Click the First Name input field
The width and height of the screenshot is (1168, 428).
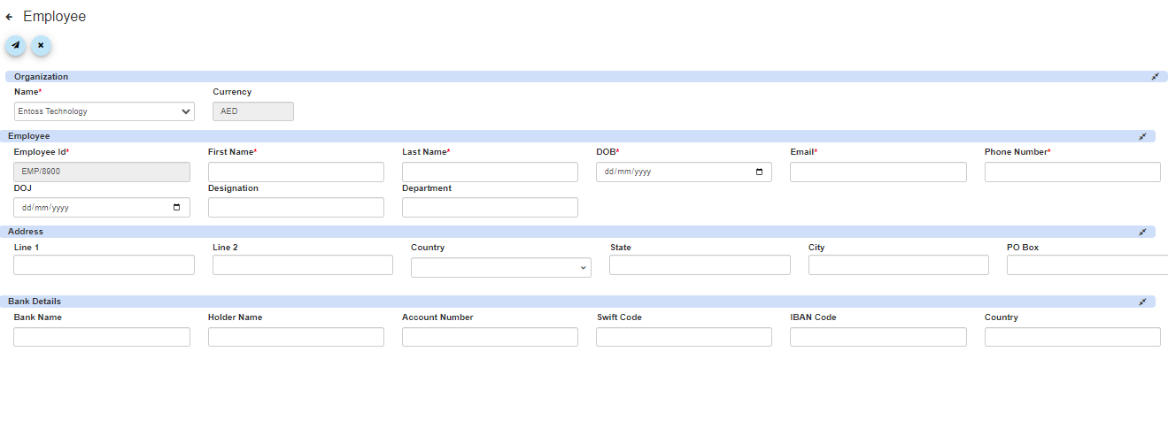(x=296, y=172)
